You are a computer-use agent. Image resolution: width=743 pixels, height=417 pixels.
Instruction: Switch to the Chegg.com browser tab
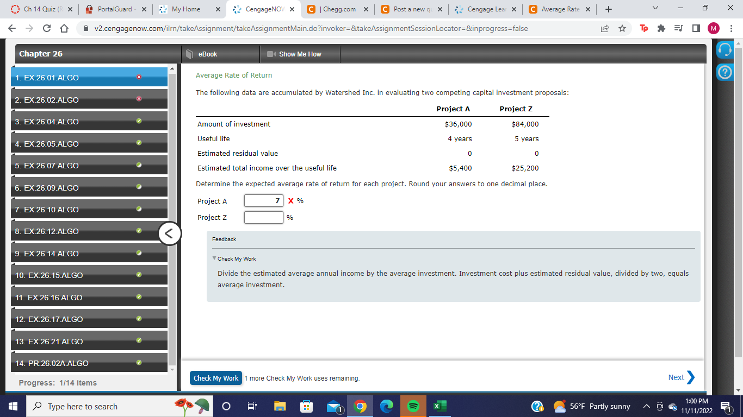pos(337,9)
